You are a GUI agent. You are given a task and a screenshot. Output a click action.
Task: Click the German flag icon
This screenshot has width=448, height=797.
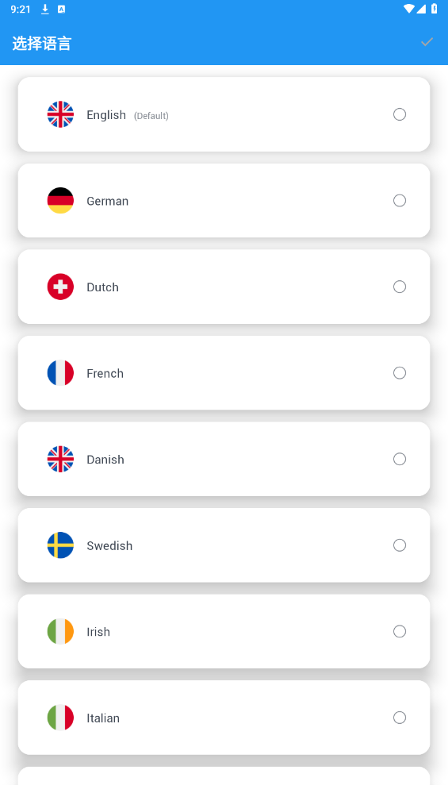60,200
